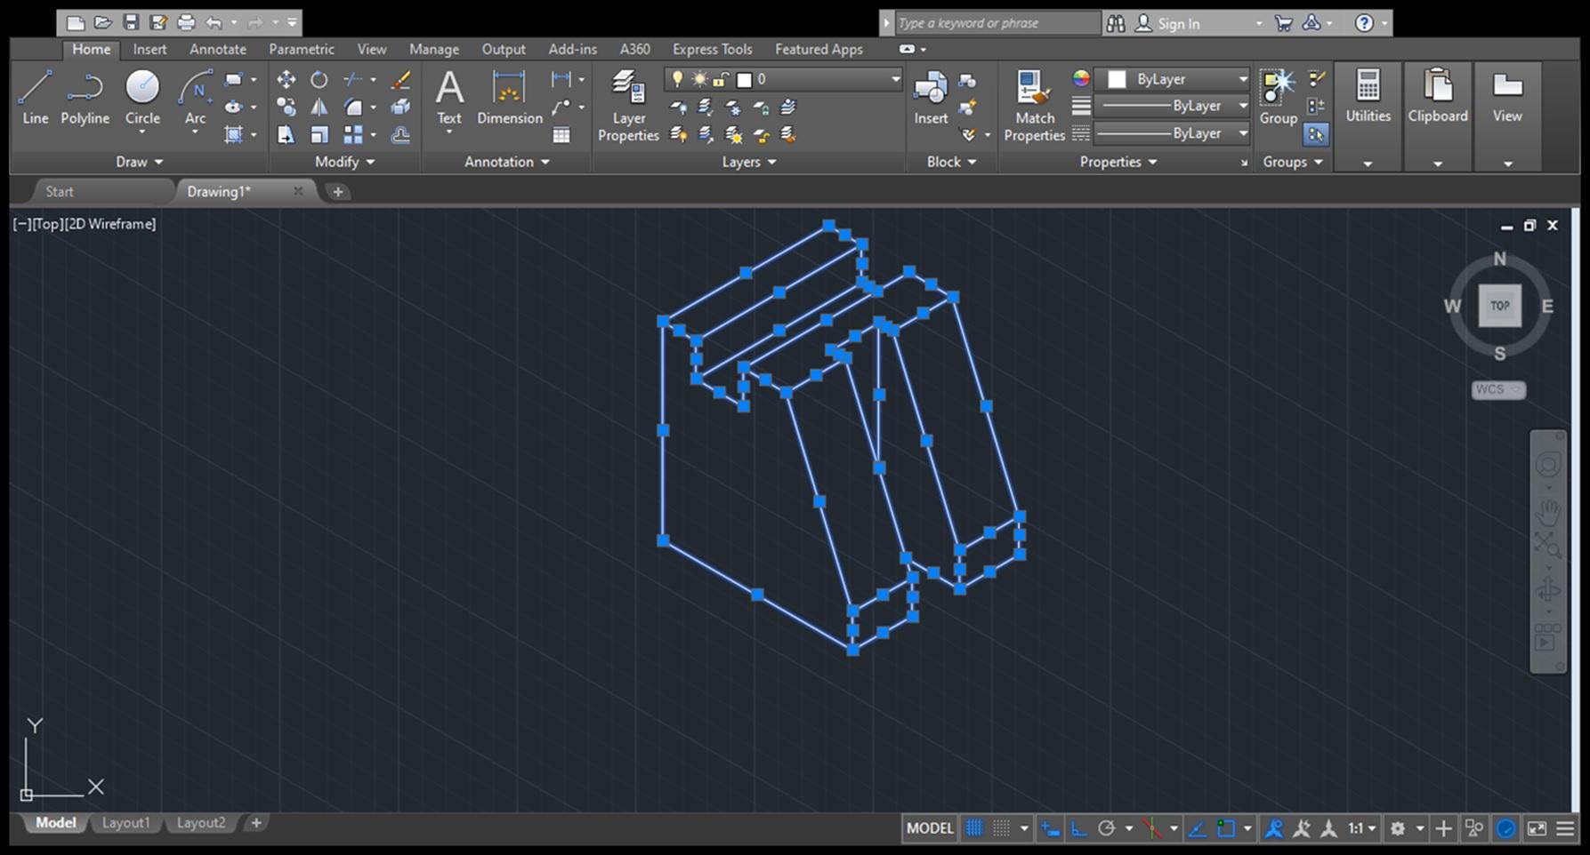
Task: Expand the Draw panel flyout
Action: tap(140, 162)
